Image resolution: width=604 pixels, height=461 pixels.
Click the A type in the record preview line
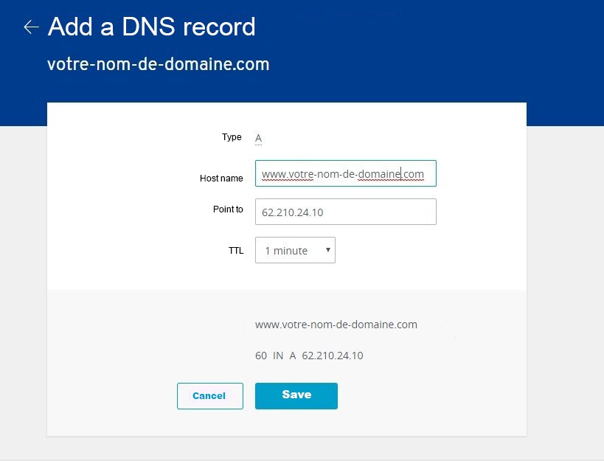[293, 356]
